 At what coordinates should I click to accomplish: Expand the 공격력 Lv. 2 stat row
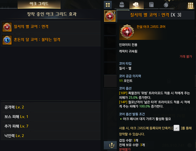51,107
